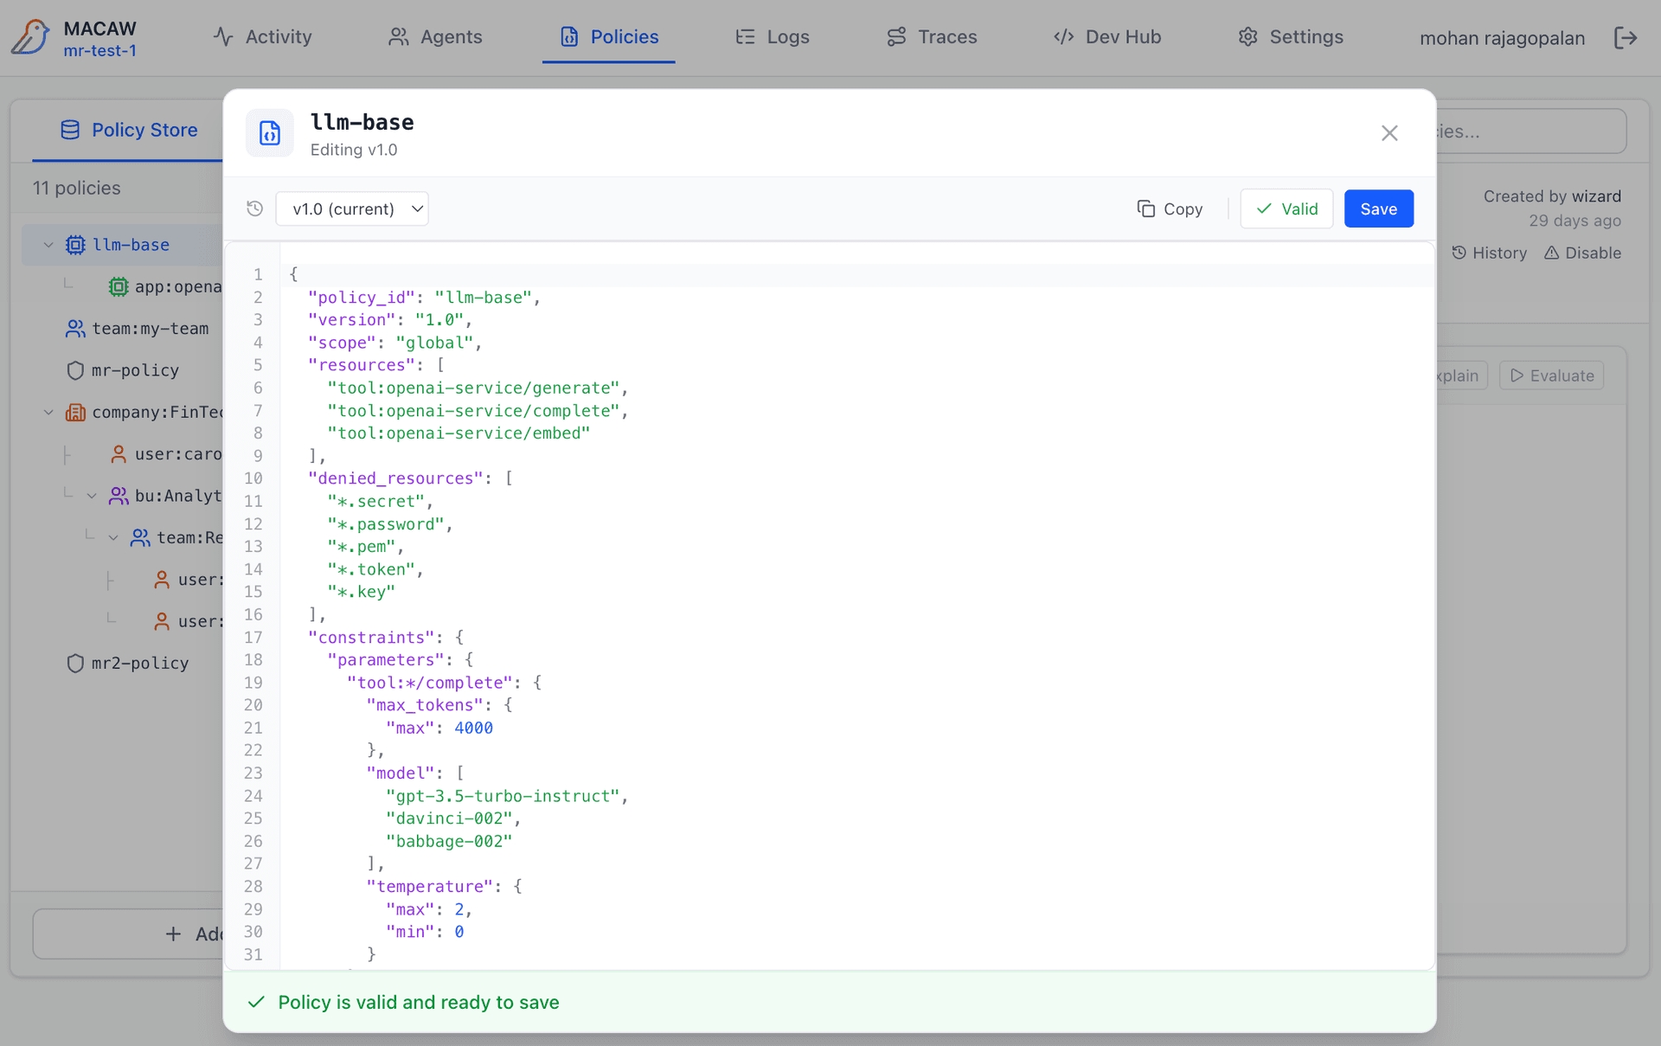Viewport: 1661px width, 1046px height.
Task: Click the company:FinTech building icon
Action: pyautogui.click(x=75, y=412)
